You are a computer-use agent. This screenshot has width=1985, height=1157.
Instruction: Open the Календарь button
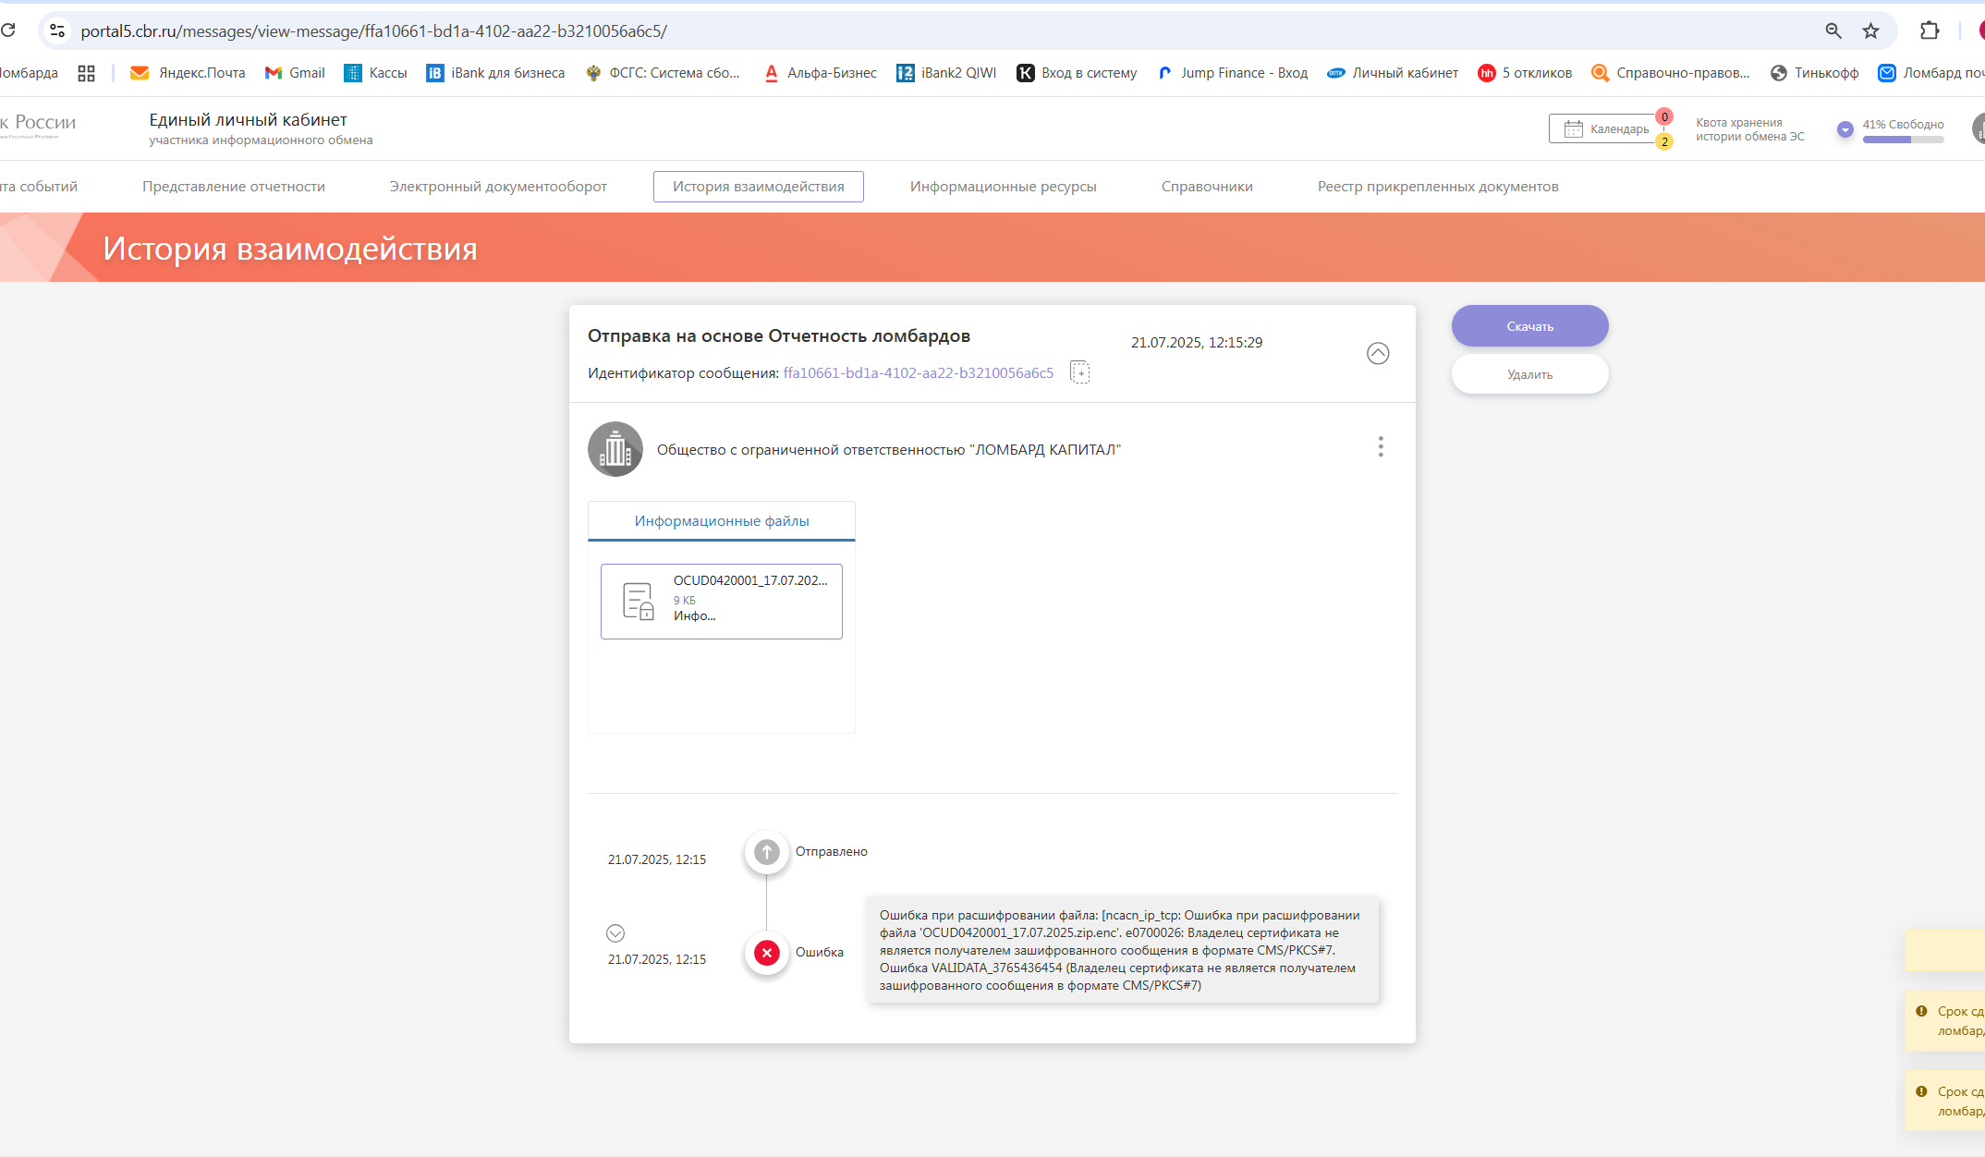tap(1606, 129)
